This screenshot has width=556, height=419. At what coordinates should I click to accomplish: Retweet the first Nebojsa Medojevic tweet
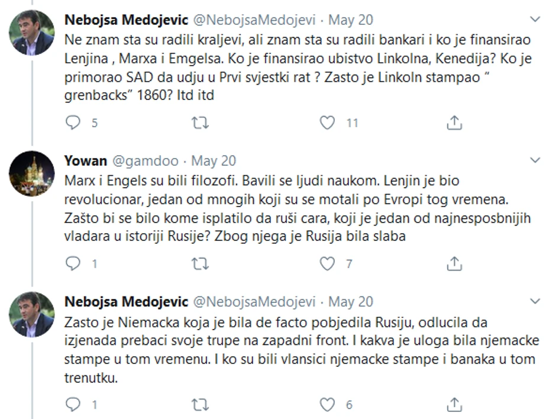point(201,123)
